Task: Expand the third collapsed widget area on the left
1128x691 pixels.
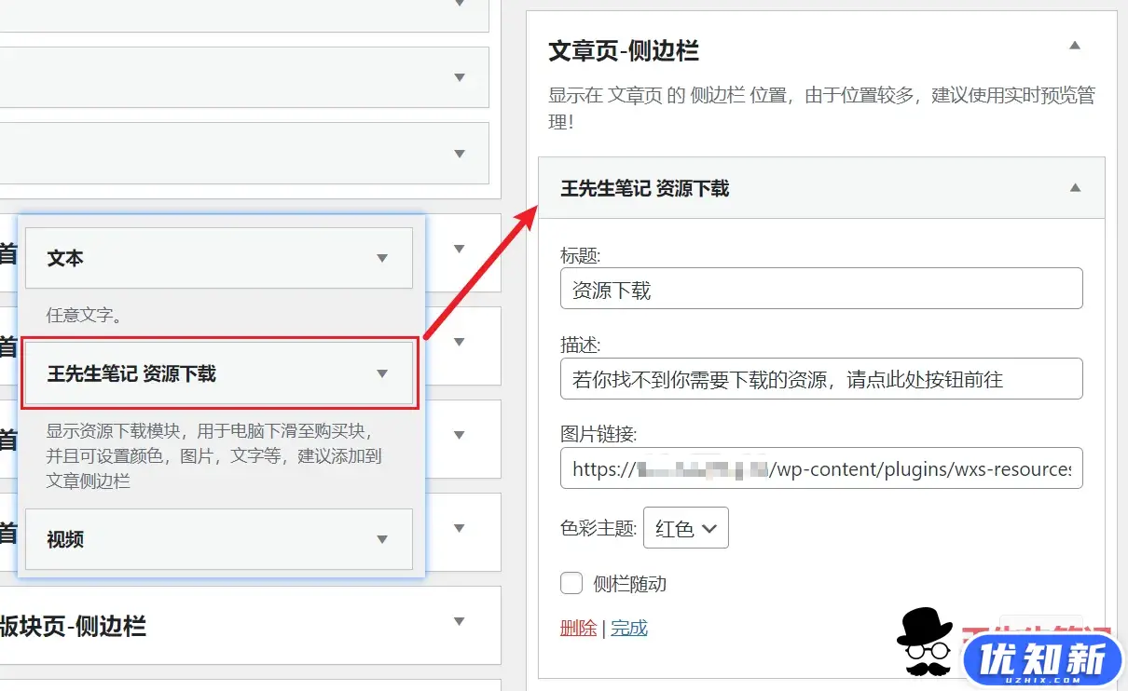Action: (460, 153)
